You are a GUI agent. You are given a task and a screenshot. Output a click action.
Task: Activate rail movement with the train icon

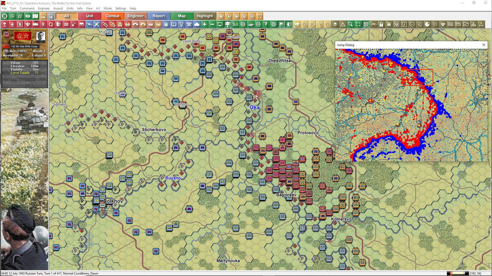click(x=35, y=24)
